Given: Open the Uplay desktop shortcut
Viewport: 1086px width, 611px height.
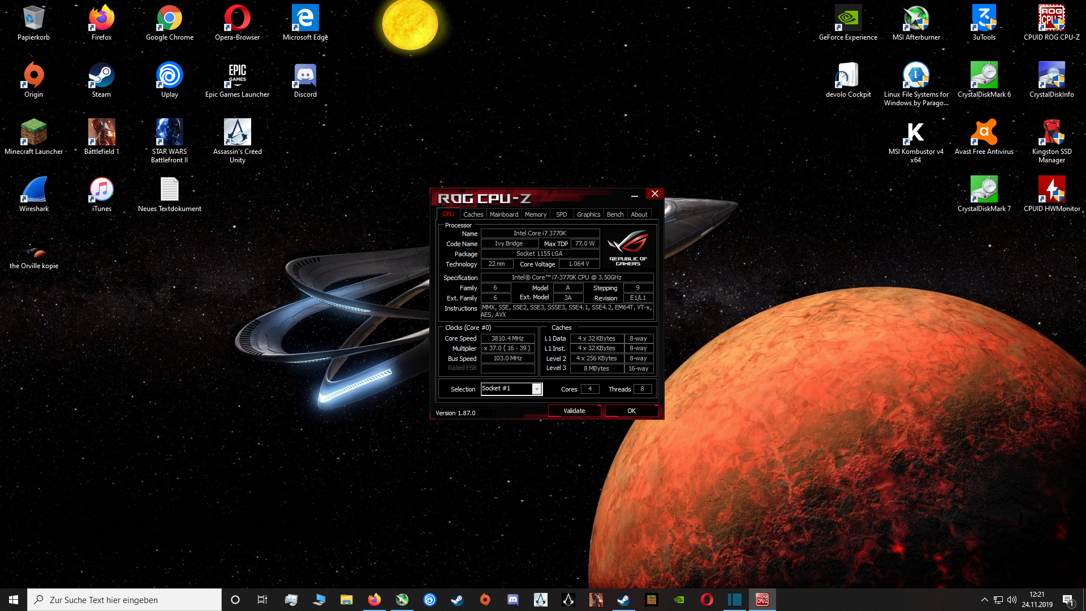Looking at the screenshot, I should (x=169, y=80).
